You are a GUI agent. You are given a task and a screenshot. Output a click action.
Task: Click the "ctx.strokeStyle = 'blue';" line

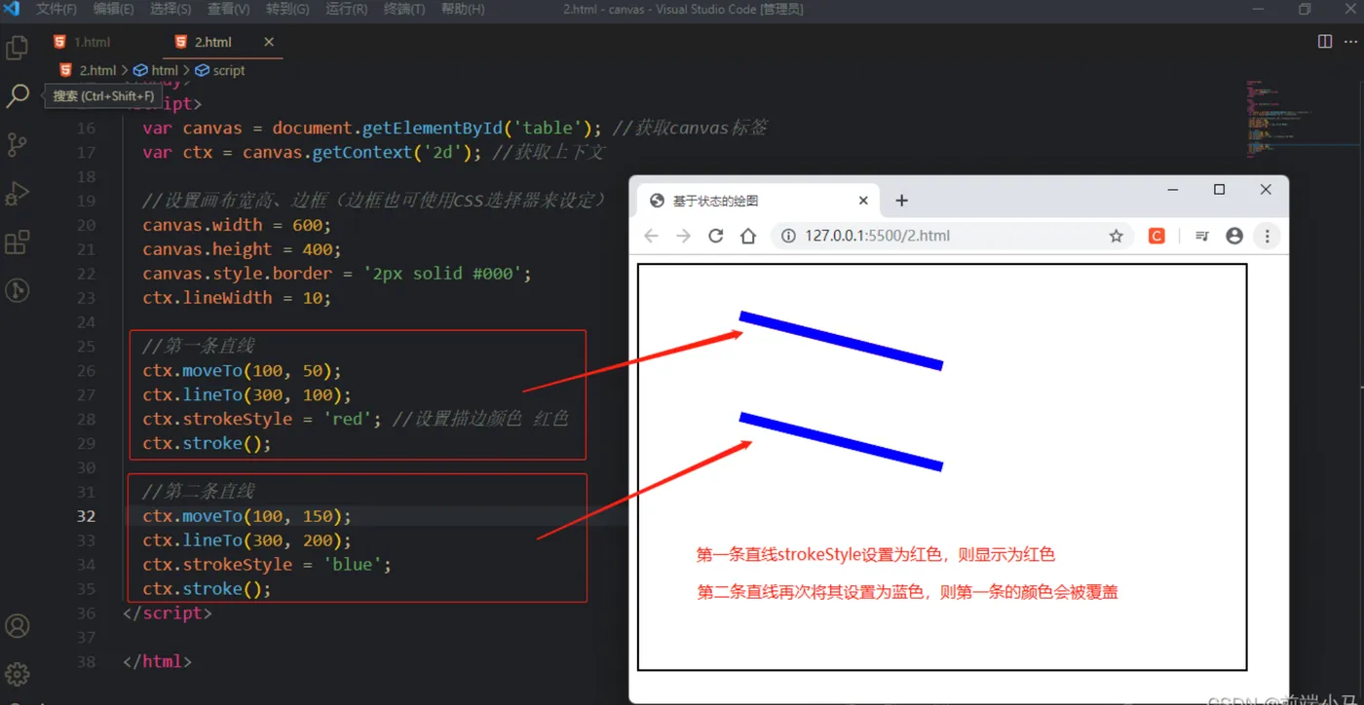pos(267,565)
